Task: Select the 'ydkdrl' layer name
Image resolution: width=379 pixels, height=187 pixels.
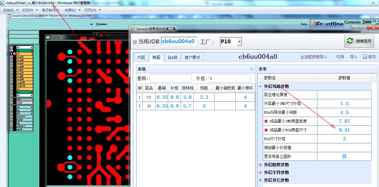Action: coord(24,126)
